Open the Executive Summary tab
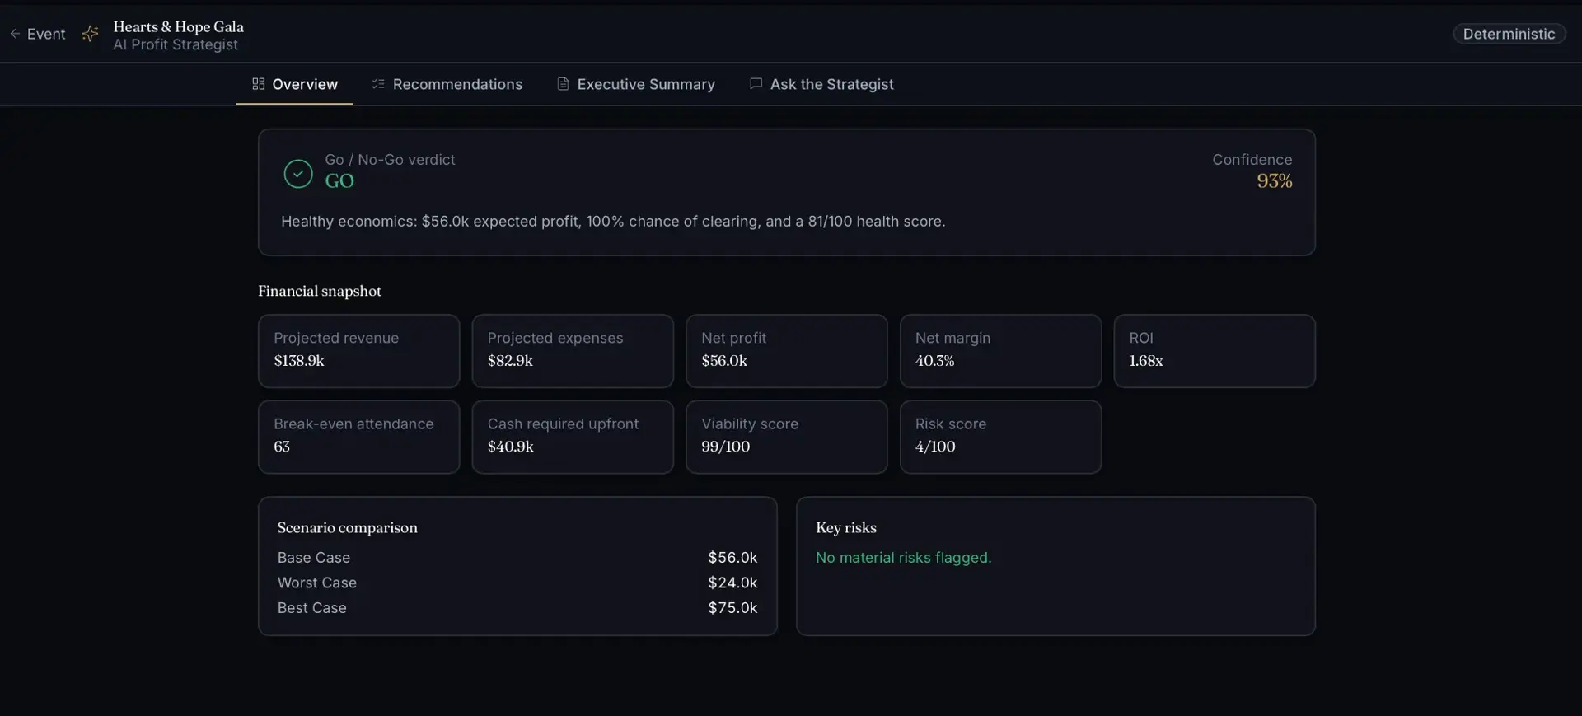Image resolution: width=1582 pixels, height=716 pixels. tap(635, 84)
